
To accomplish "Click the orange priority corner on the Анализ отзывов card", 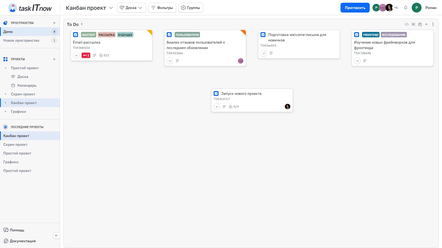I will 244,32.
